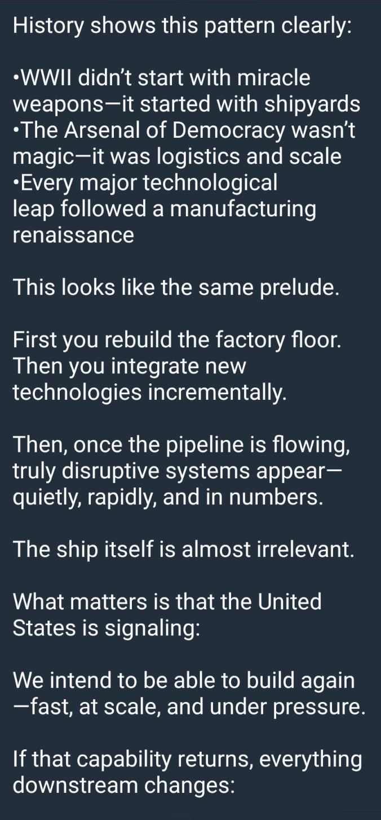
Task: Tap the "States is signaling:" line
Action: click(x=105, y=627)
